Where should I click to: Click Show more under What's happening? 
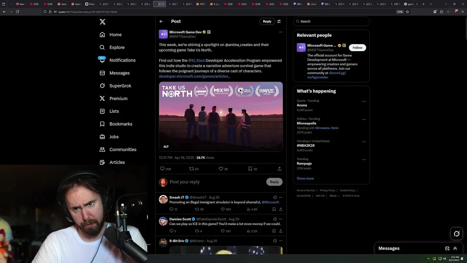pos(305,179)
